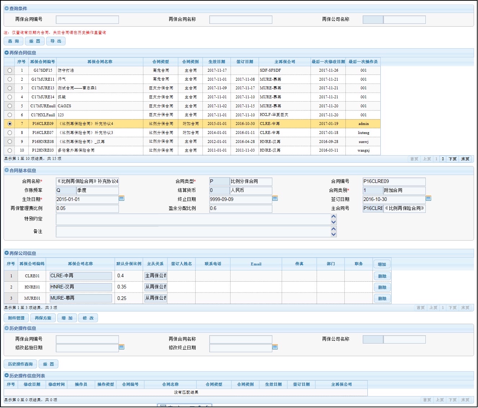478x408 pixels.
Task: Delete the CLRE01 reinsurer row
Action: [x=382, y=276]
